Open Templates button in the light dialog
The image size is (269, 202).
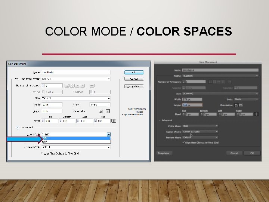tap(134, 86)
